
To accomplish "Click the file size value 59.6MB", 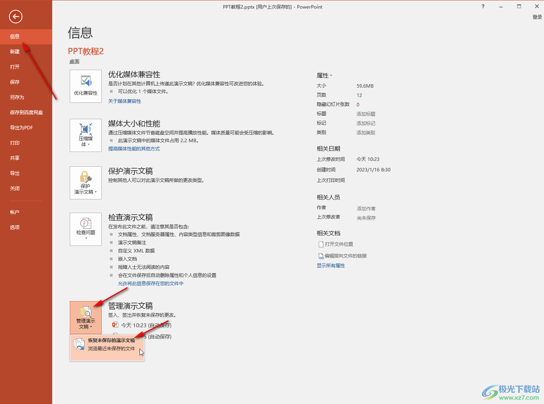I will [365, 86].
